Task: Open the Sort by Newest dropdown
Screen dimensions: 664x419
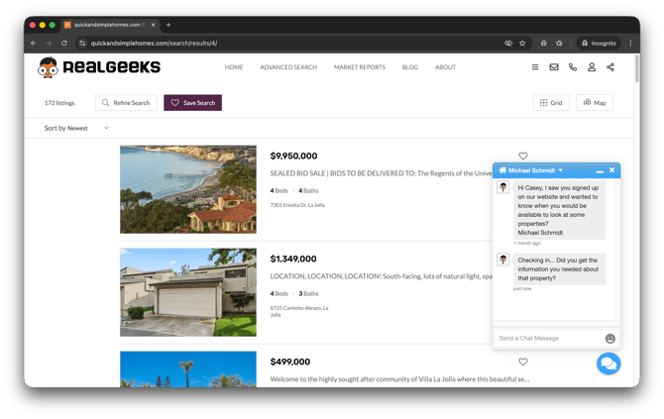Action: (x=76, y=128)
